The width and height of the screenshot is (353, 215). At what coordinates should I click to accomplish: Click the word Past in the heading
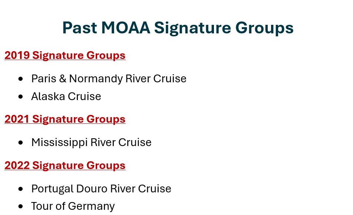[79, 28]
